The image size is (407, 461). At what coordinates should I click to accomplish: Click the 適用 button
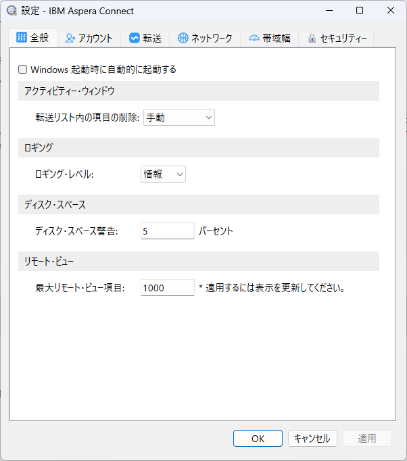pyautogui.click(x=367, y=439)
